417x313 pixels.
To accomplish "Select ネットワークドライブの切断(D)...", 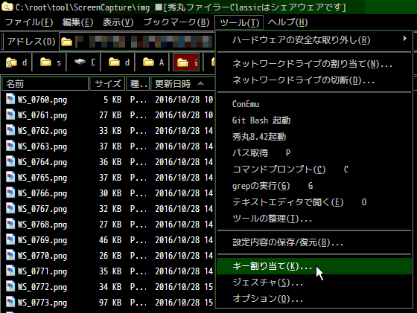I will pos(314,80).
